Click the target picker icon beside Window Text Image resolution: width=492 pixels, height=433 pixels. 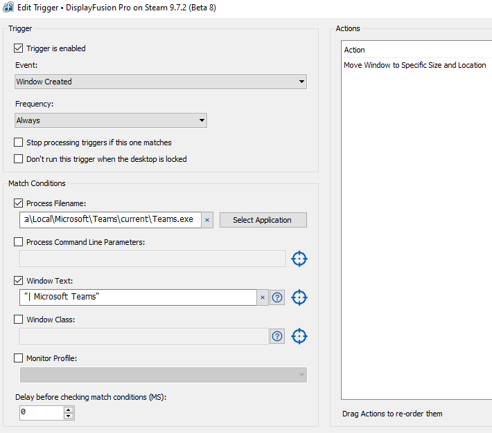point(299,297)
